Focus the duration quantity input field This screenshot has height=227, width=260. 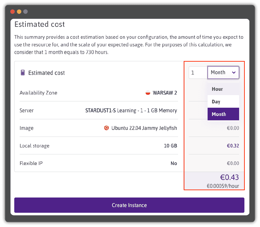coord(198,73)
